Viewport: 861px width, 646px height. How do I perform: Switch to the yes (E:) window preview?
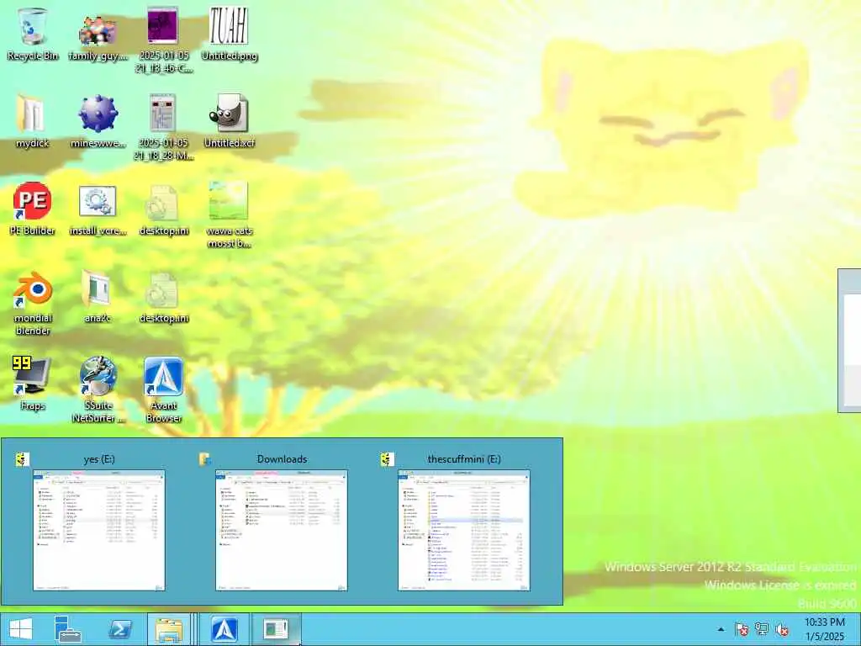[99, 530]
